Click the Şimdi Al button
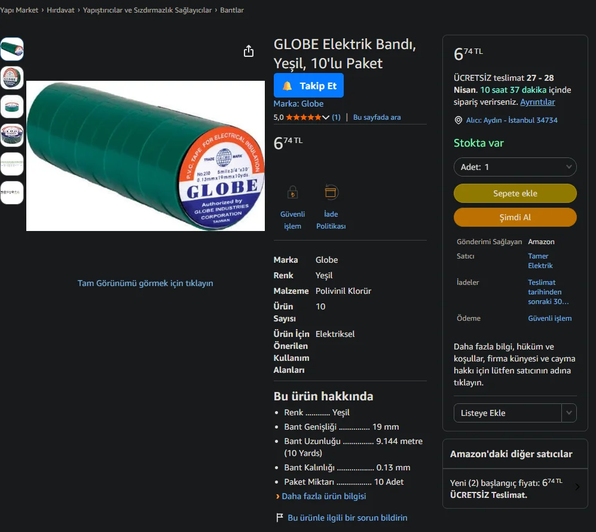Viewport: 596px width, 532px height. pos(515,217)
